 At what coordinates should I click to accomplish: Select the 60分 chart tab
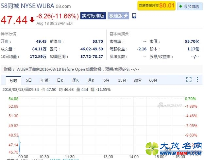pyautogui.click(x=153, y=80)
